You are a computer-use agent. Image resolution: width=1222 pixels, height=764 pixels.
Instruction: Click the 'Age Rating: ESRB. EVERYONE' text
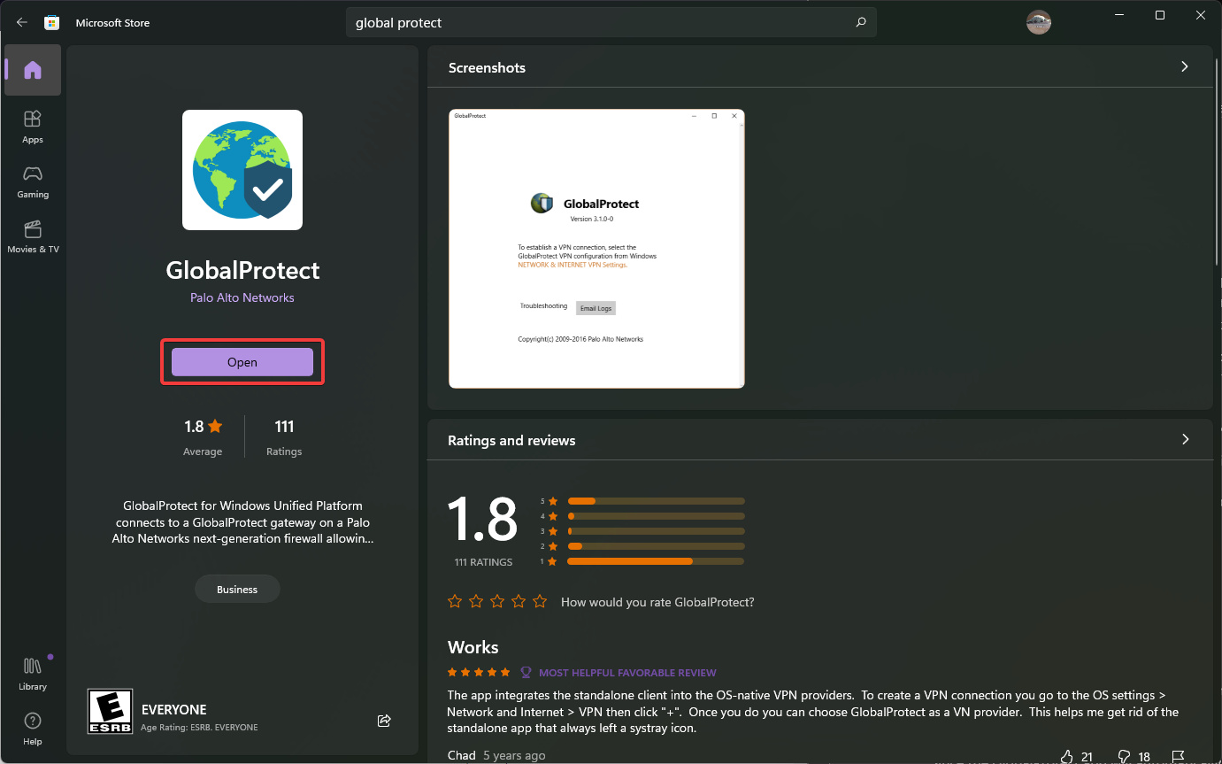(x=199, y=728)
